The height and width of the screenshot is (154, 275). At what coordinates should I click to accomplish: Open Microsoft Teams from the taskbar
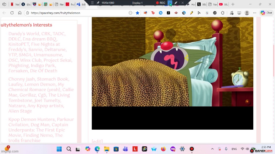tap(125, 149)
